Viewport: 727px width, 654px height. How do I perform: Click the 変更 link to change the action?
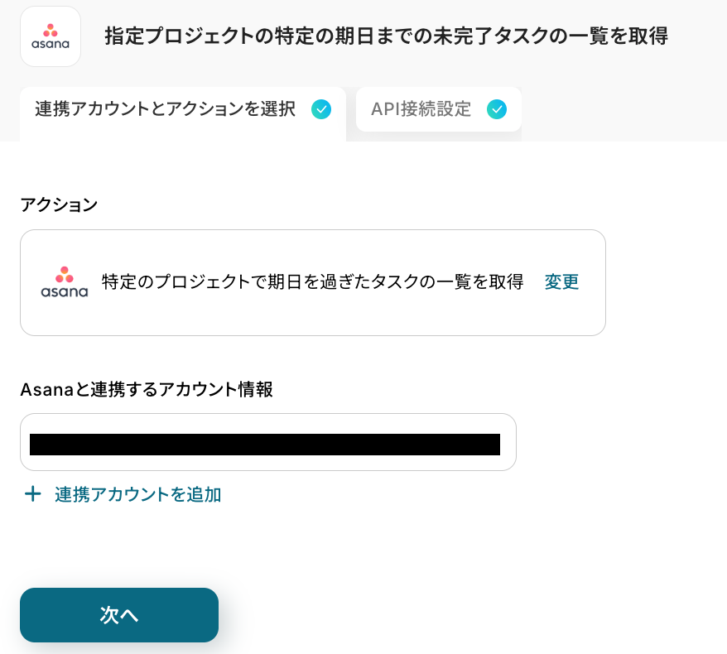click(x=561, y=282)
